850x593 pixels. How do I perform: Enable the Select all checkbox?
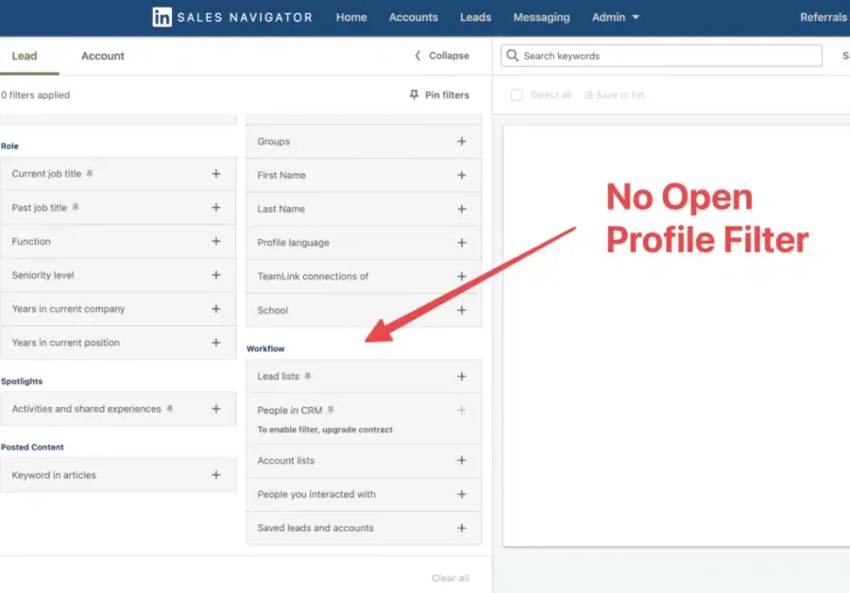(x=517, y=94)
